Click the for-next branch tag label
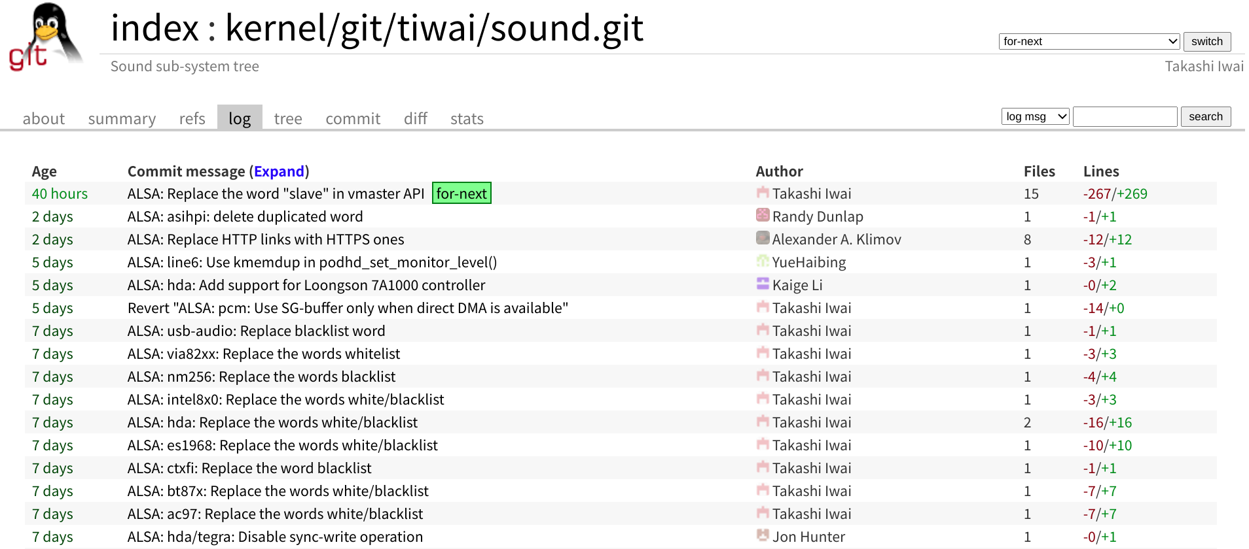Screen dimensions: 1249x549 [x=462, y=193]
